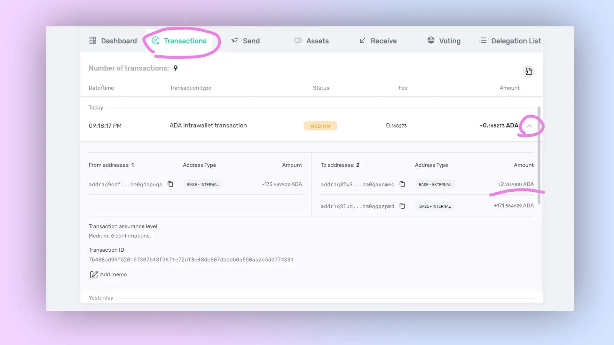
Task: Click the Receive navigation icon
Action: [362, 41]
